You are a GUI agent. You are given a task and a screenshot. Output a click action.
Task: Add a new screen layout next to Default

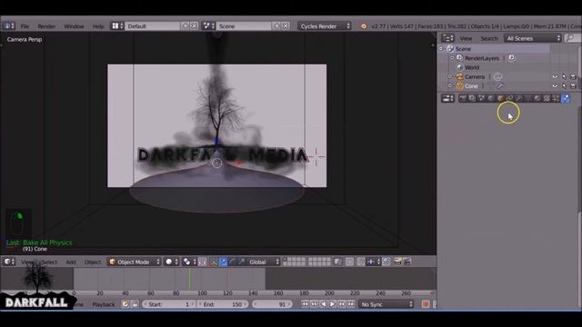tap(186, 26)
